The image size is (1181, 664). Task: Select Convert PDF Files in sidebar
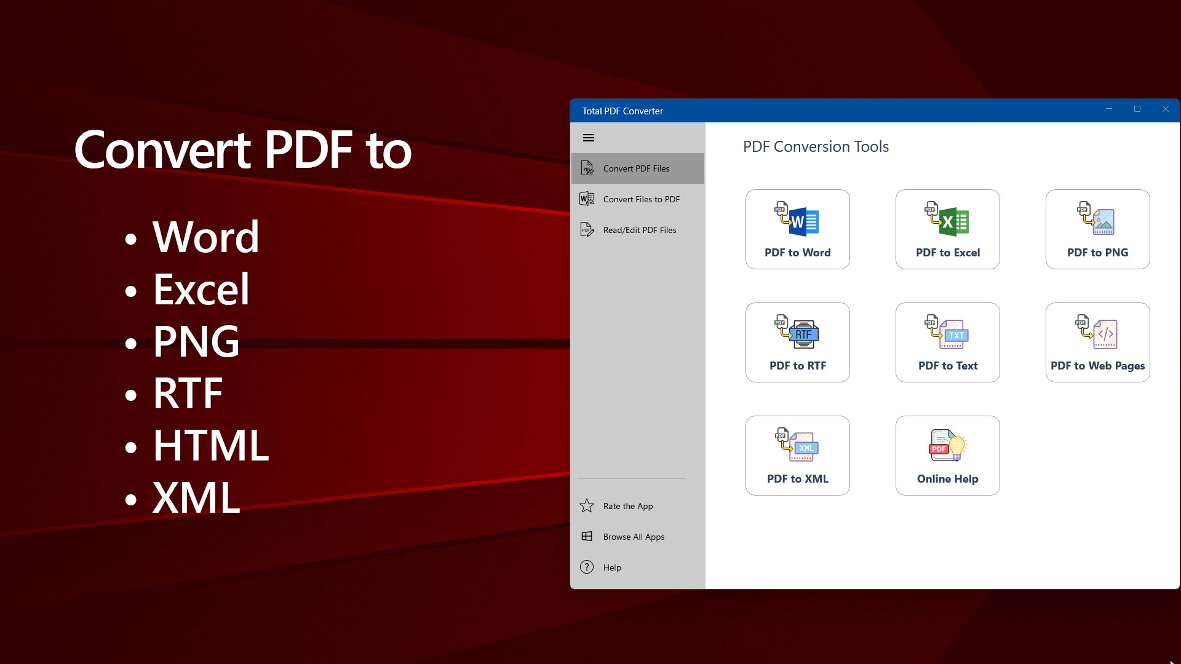tap(637, 168)
